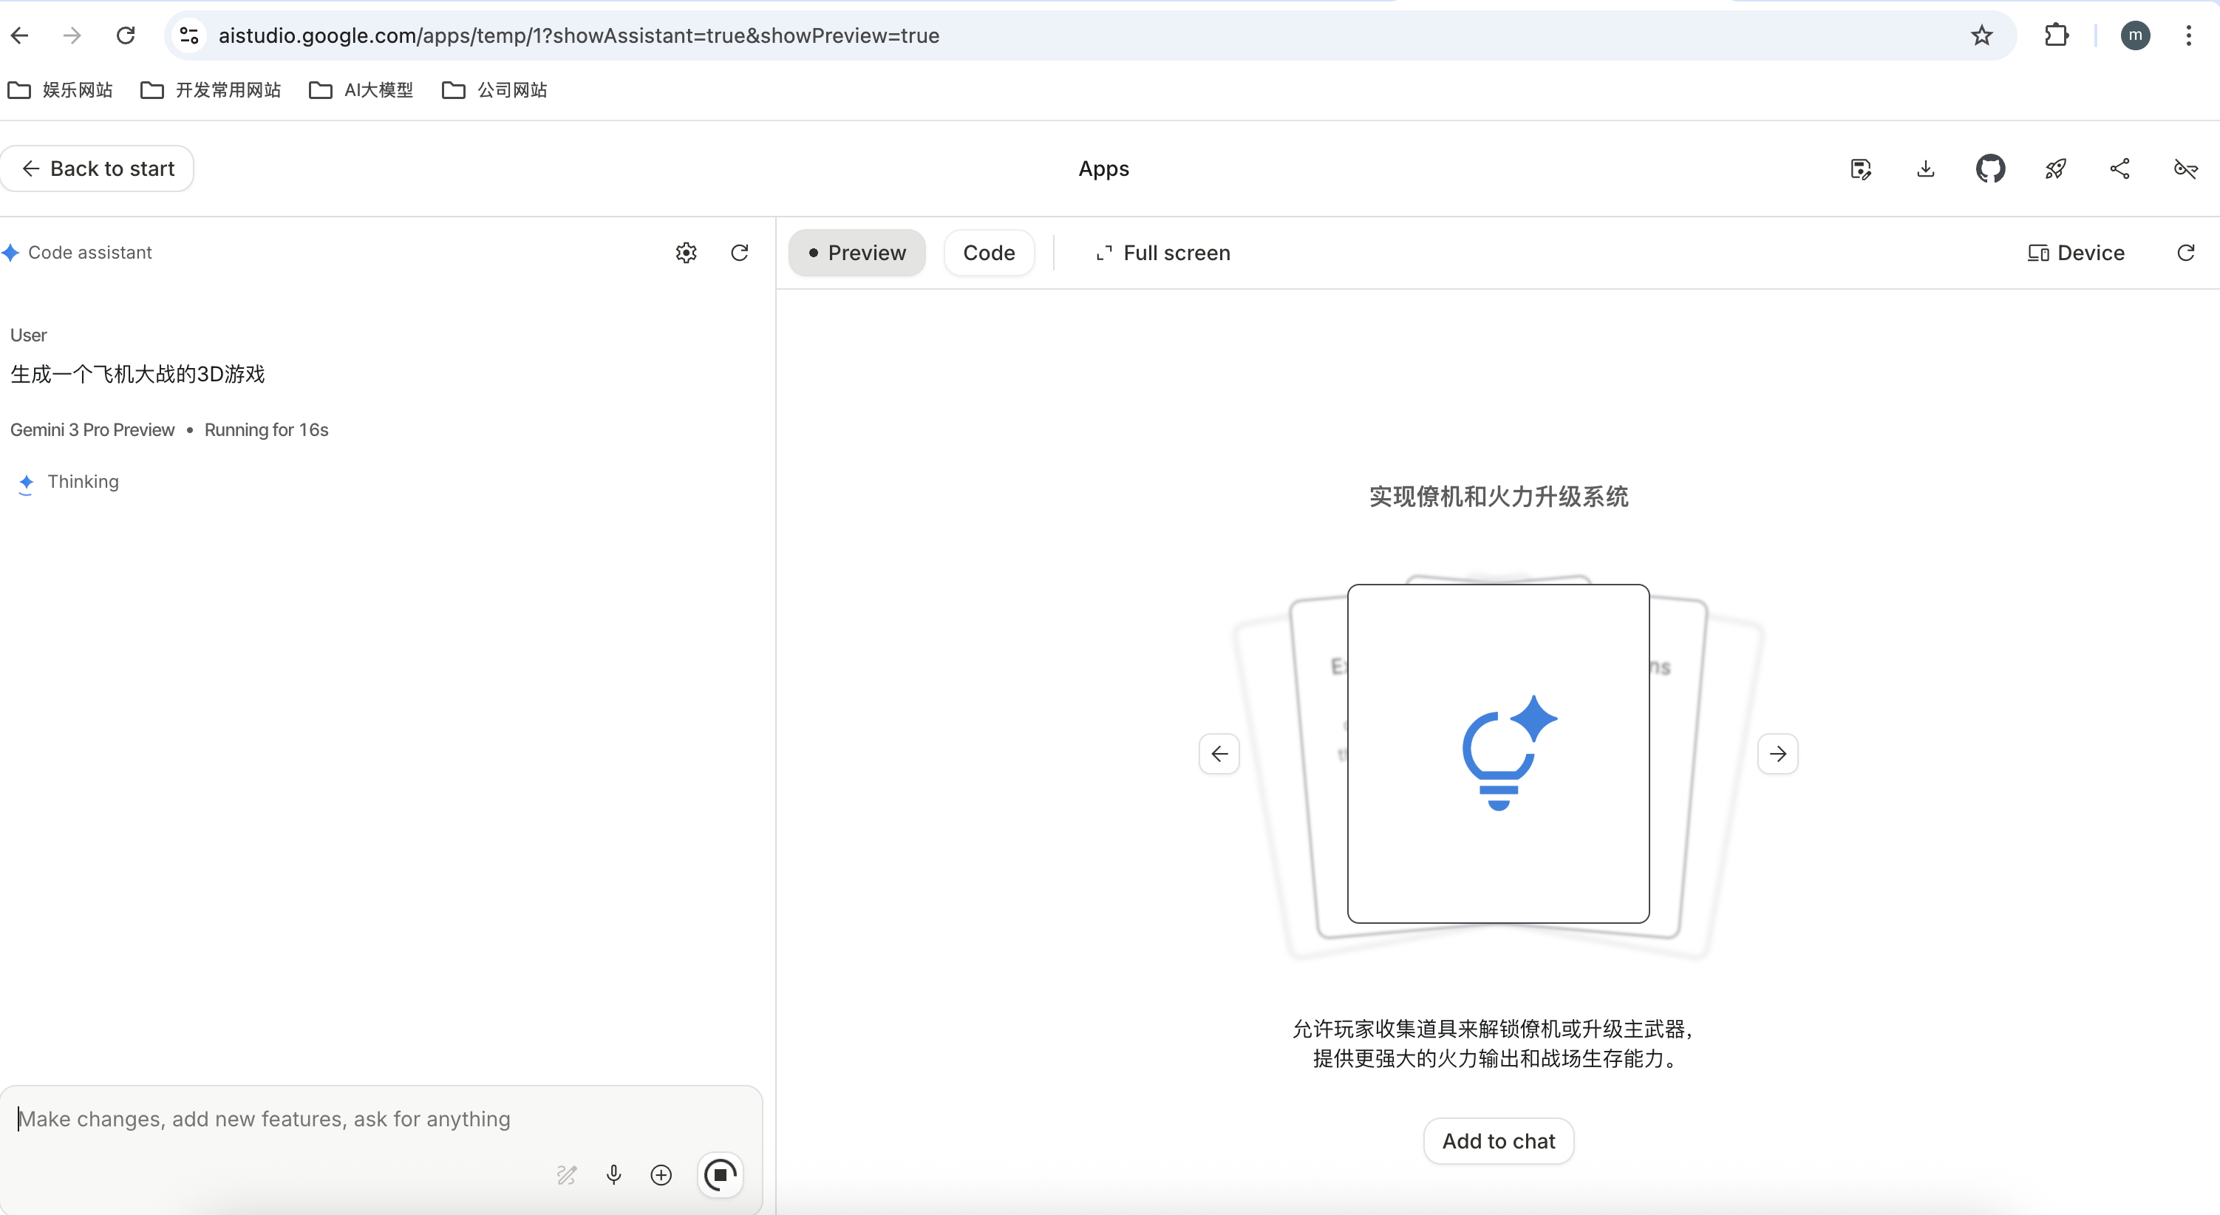Click the save/edit app icon
The width and height of the screenshot is (2220, 1215).
(x=1861, y=169)
